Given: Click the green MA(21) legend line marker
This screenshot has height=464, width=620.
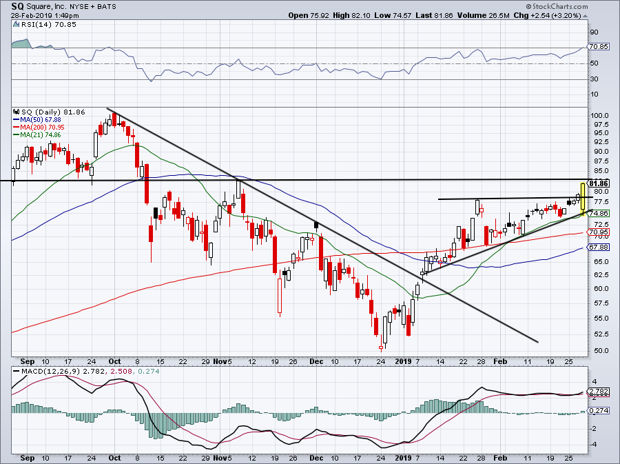Looking at the screenshot, I should [x=17, y=135].
